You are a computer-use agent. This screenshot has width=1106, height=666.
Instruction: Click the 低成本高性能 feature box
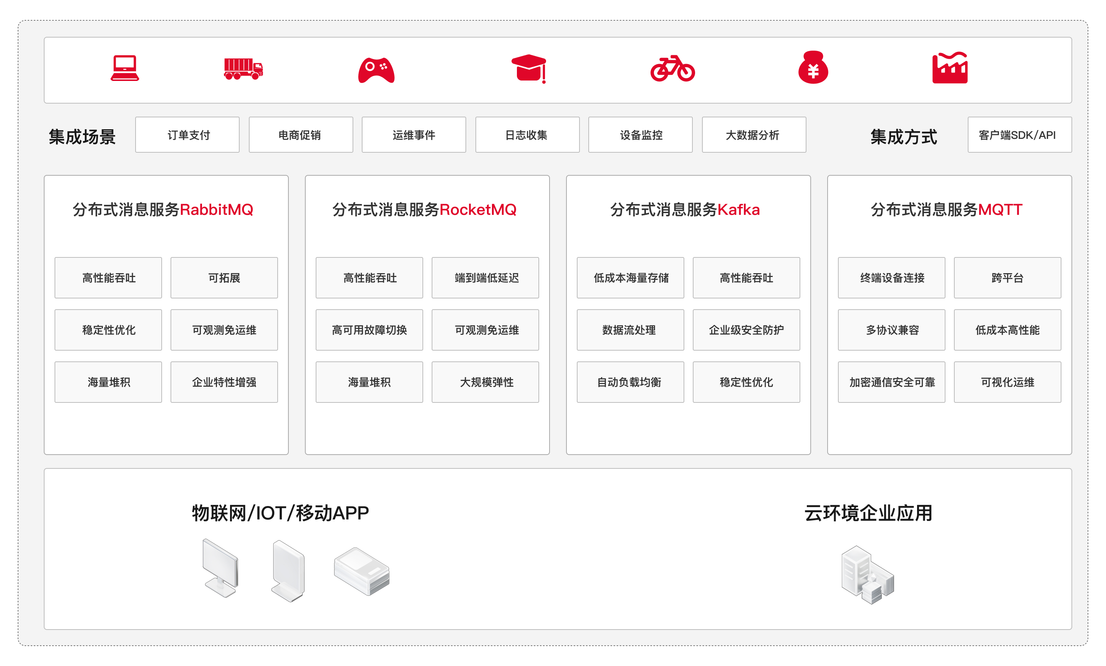(x=1008, y=330)
